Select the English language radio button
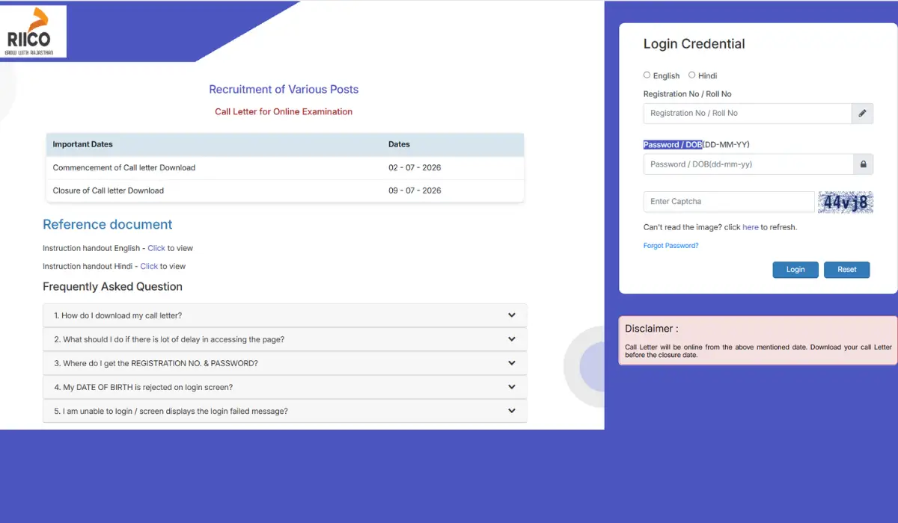 tap(647, 75)
